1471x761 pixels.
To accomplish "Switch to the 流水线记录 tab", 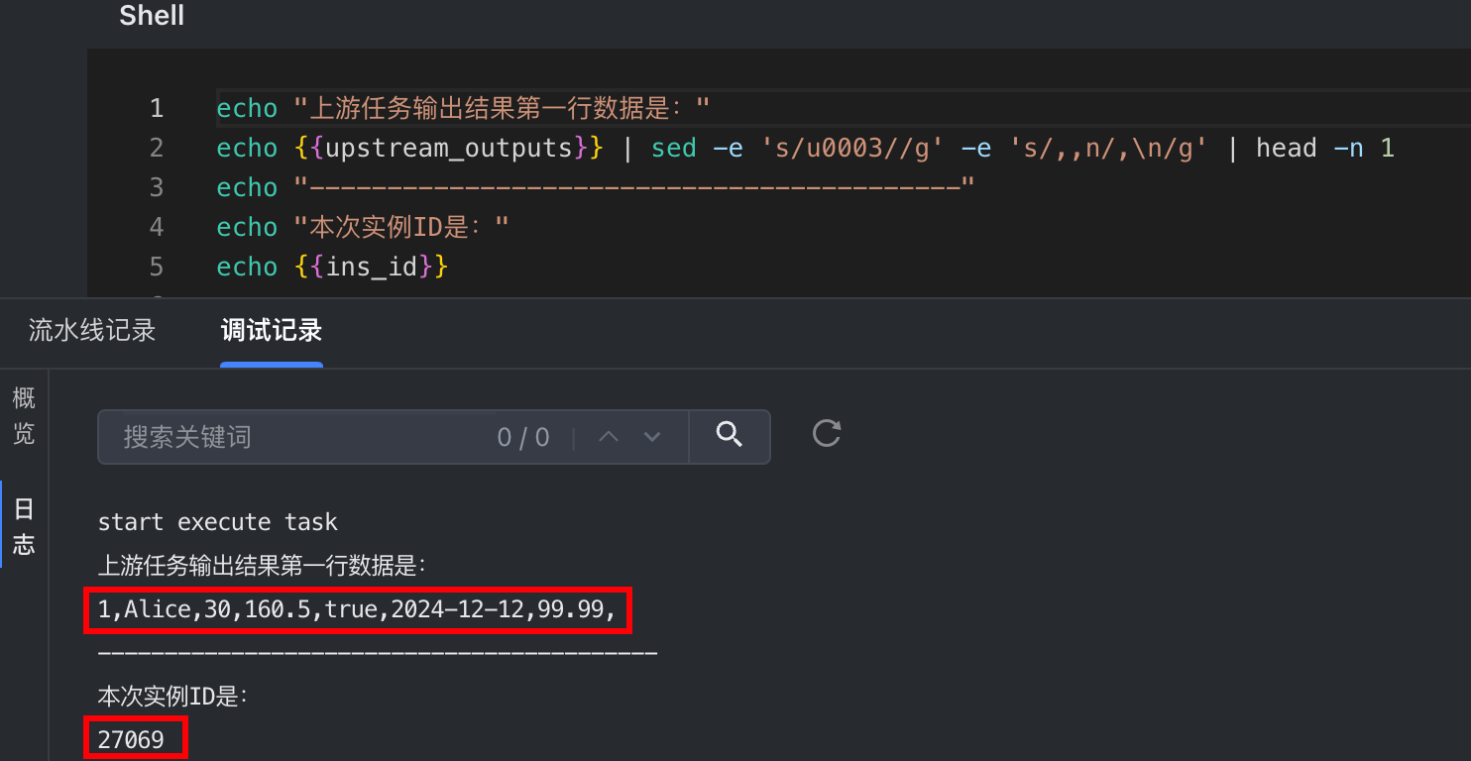I will pyautogui.click(x=92, y=330).
